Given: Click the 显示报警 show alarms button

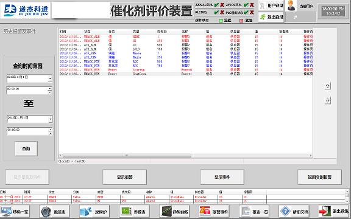Looking at the screenshot, I should (x=125, y=177).
